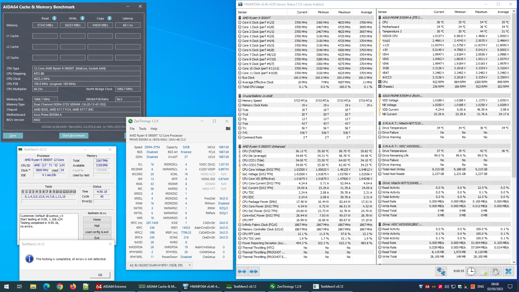Launch Firefox from the taskbar
519x292 pixels.
click(73, 286)
